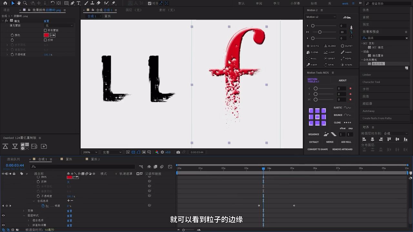This screenshot has height=232, width=413.
Task: Click the Zoom magnifier tool
Action: 25,3
